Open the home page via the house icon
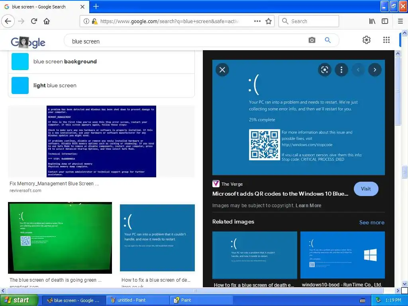408x306 pixels. [47, 21]
